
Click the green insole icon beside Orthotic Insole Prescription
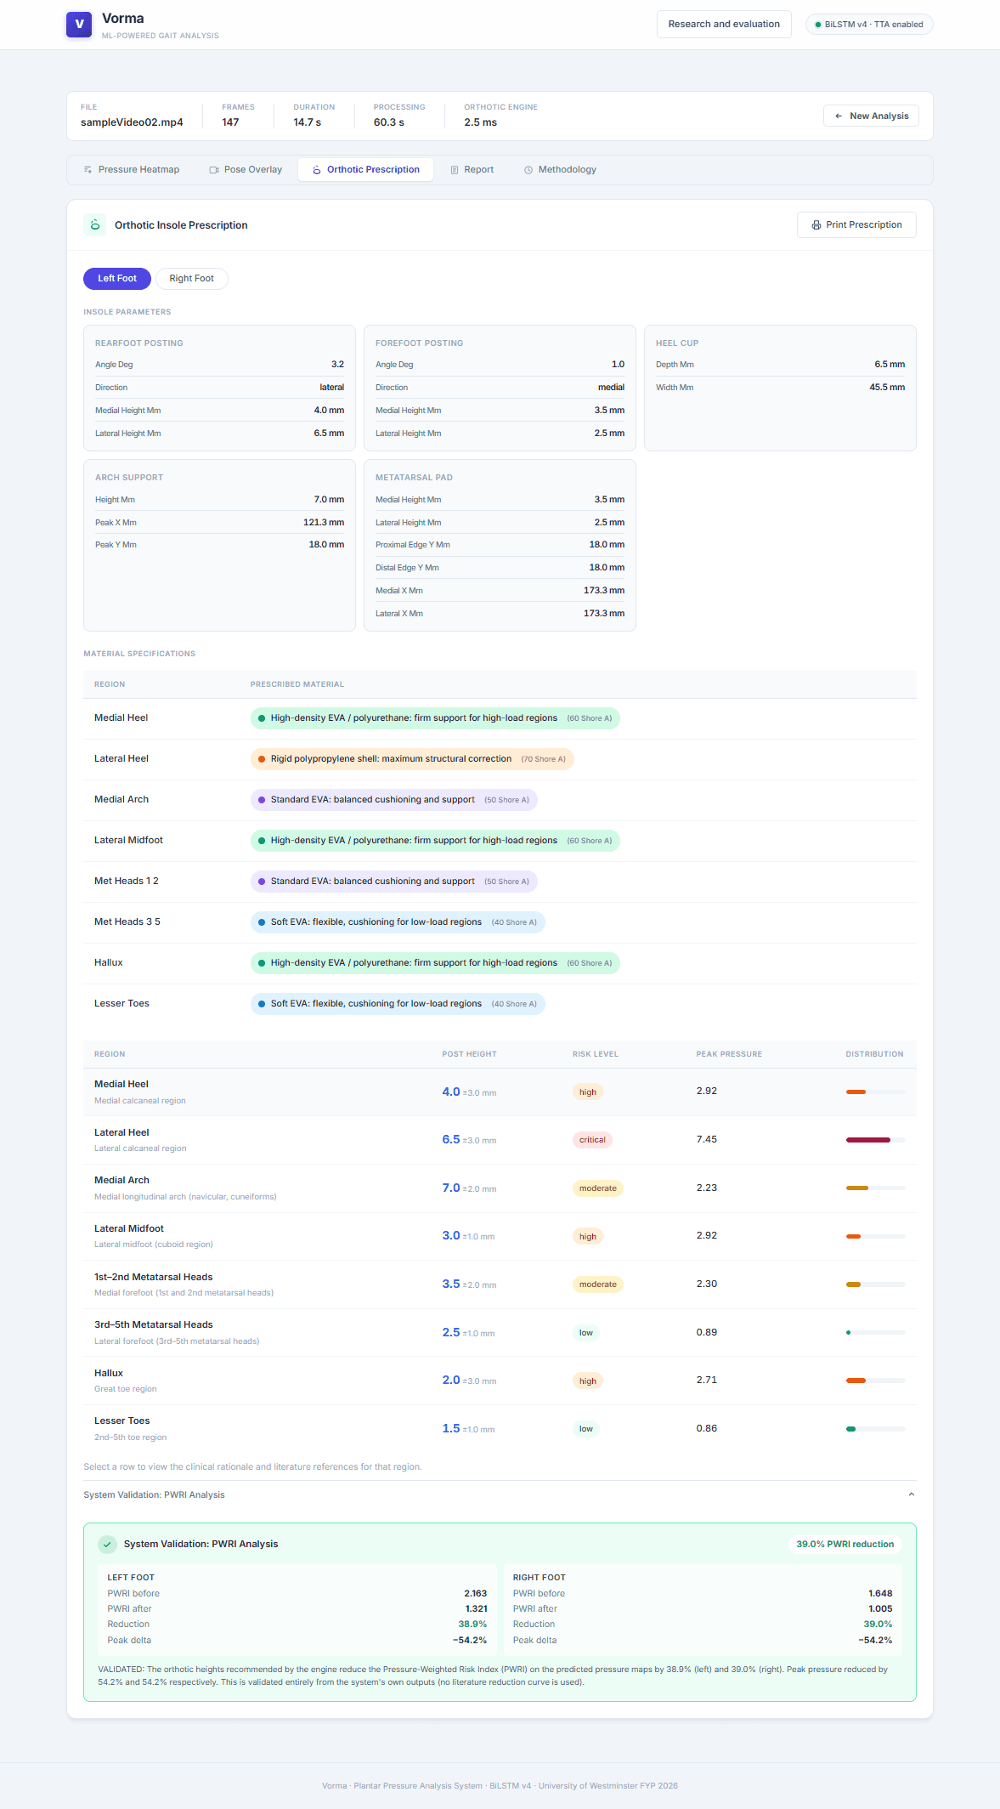[95, 225]
